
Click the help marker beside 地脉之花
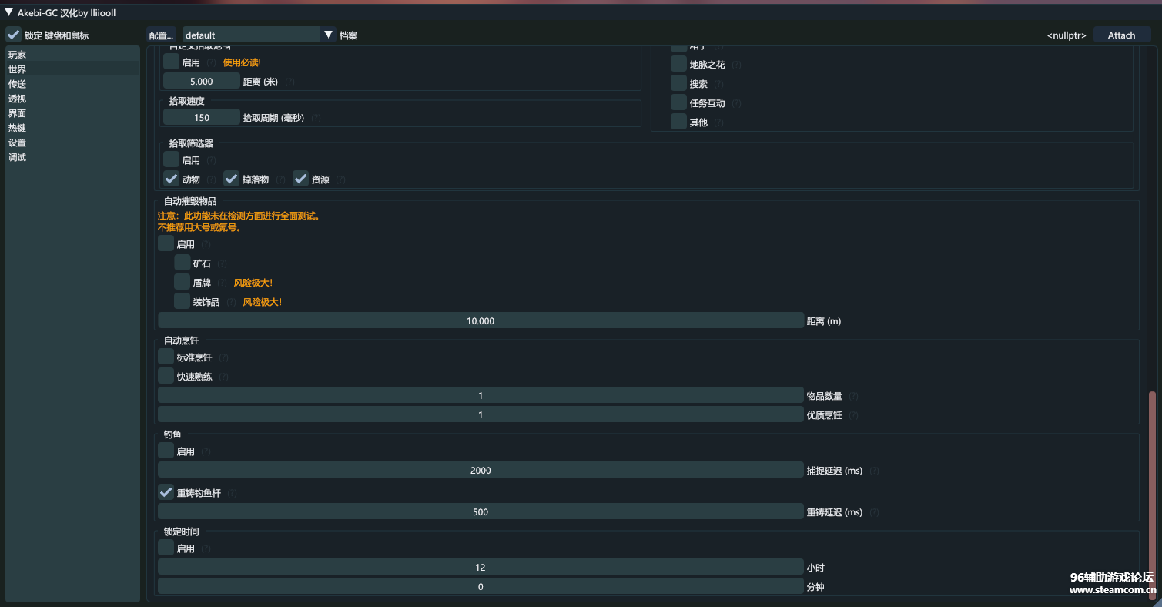(x=737, y=65)
